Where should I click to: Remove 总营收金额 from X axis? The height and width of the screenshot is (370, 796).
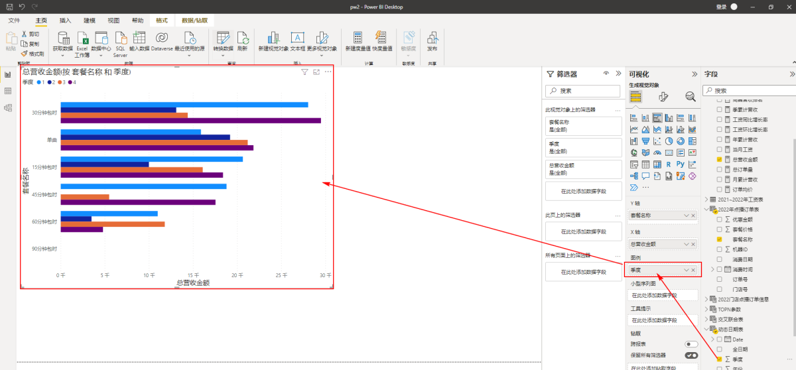[693, 244]
